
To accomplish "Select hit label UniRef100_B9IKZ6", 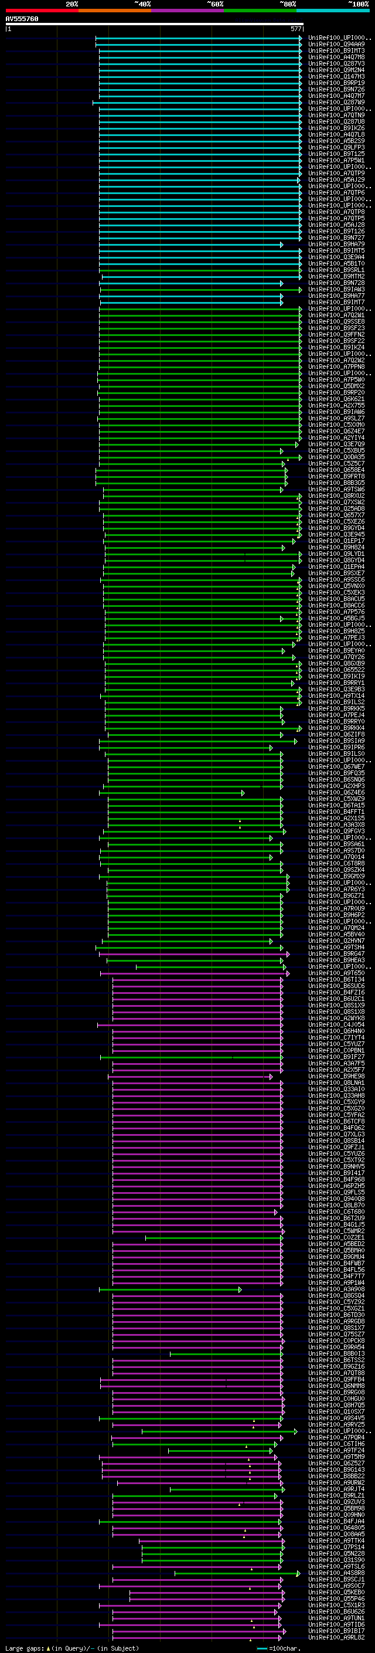I will (x=336, y=128).
